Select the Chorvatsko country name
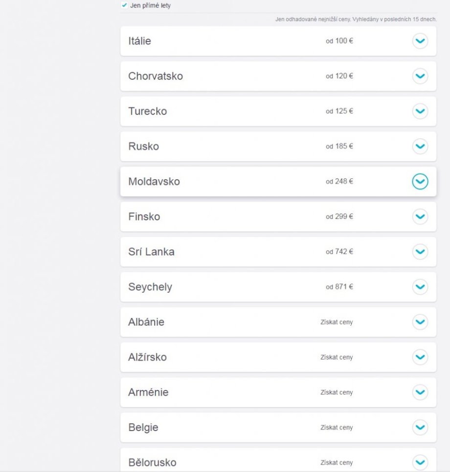 pos(156,76)
